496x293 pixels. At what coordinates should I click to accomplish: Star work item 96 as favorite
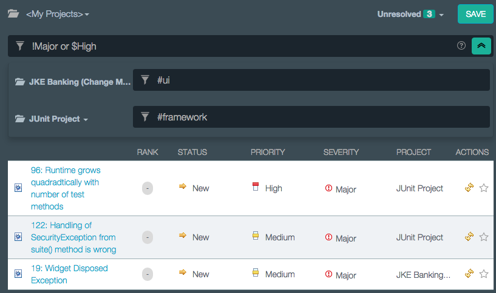tap(484, 188)
